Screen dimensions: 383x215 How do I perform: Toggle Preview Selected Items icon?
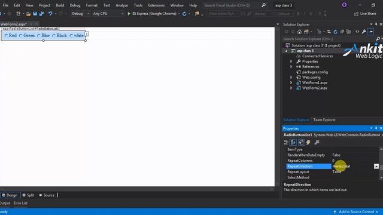tap(370, 32)
